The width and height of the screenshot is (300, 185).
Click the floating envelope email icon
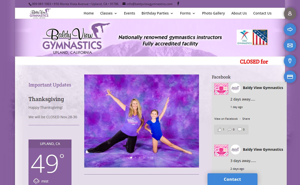click(x=290, y=45)
